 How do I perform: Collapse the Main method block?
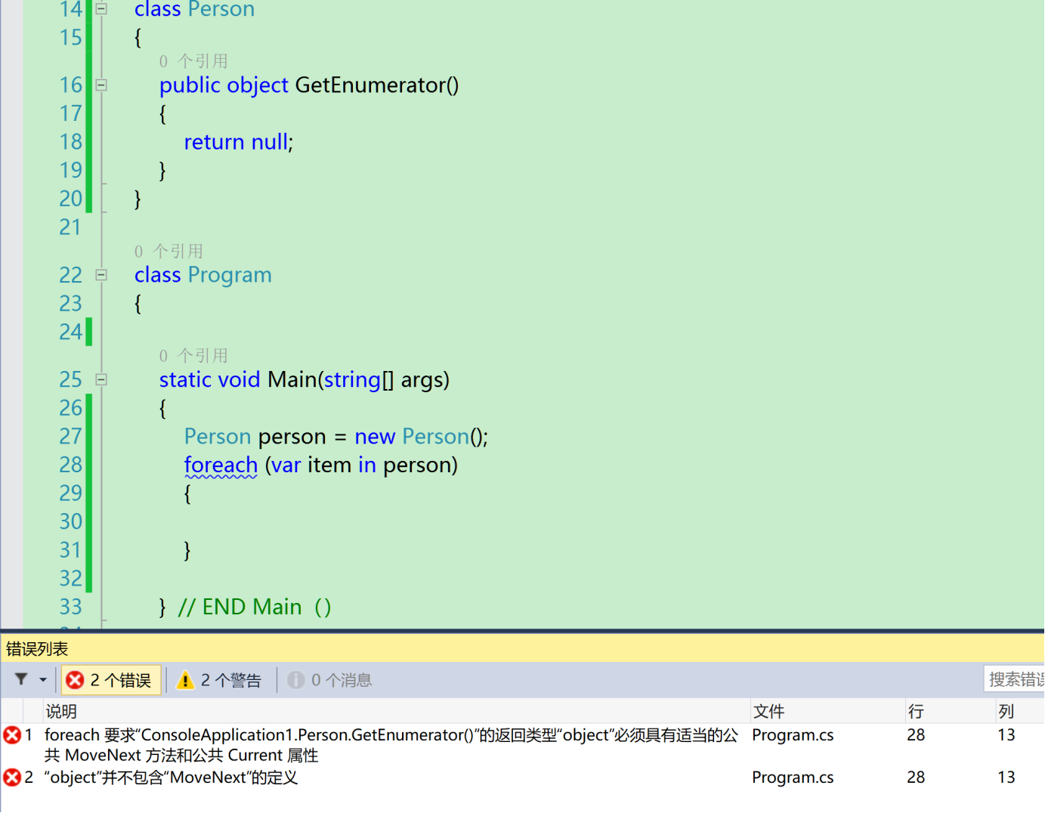[101, 379]
